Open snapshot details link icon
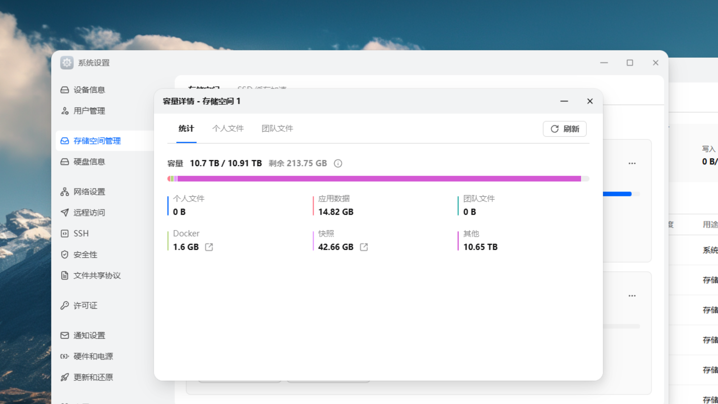718x404 pixels. 364,247
